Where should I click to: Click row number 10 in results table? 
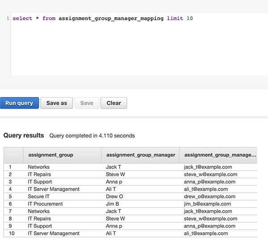click(12, 234)
